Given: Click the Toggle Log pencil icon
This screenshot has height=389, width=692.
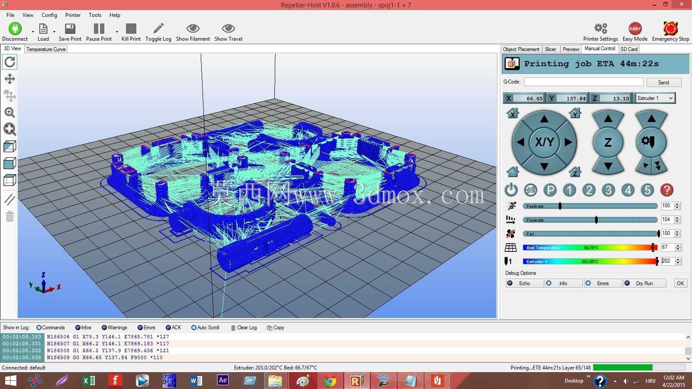Looking at the screenshot, I should coord(158,29).
